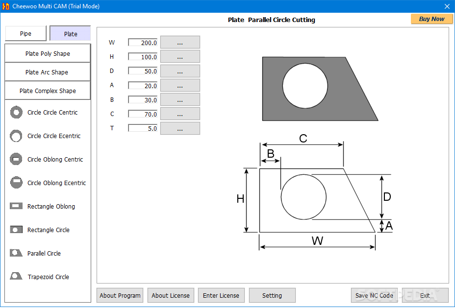Click Save NC Code
Image resolution: width=455 pixels, height=308 pixels.
[x=374, y=296]
